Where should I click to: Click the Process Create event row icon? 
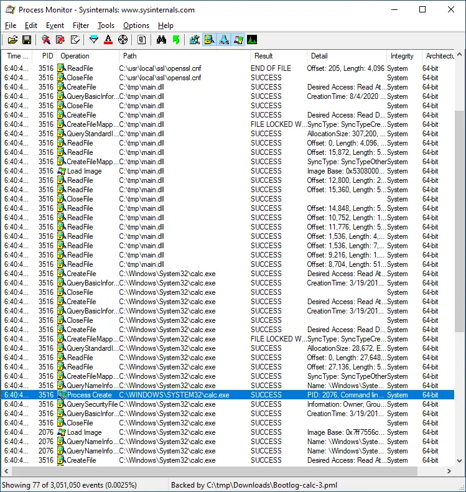pyautogui.click(x=62, y=395)
